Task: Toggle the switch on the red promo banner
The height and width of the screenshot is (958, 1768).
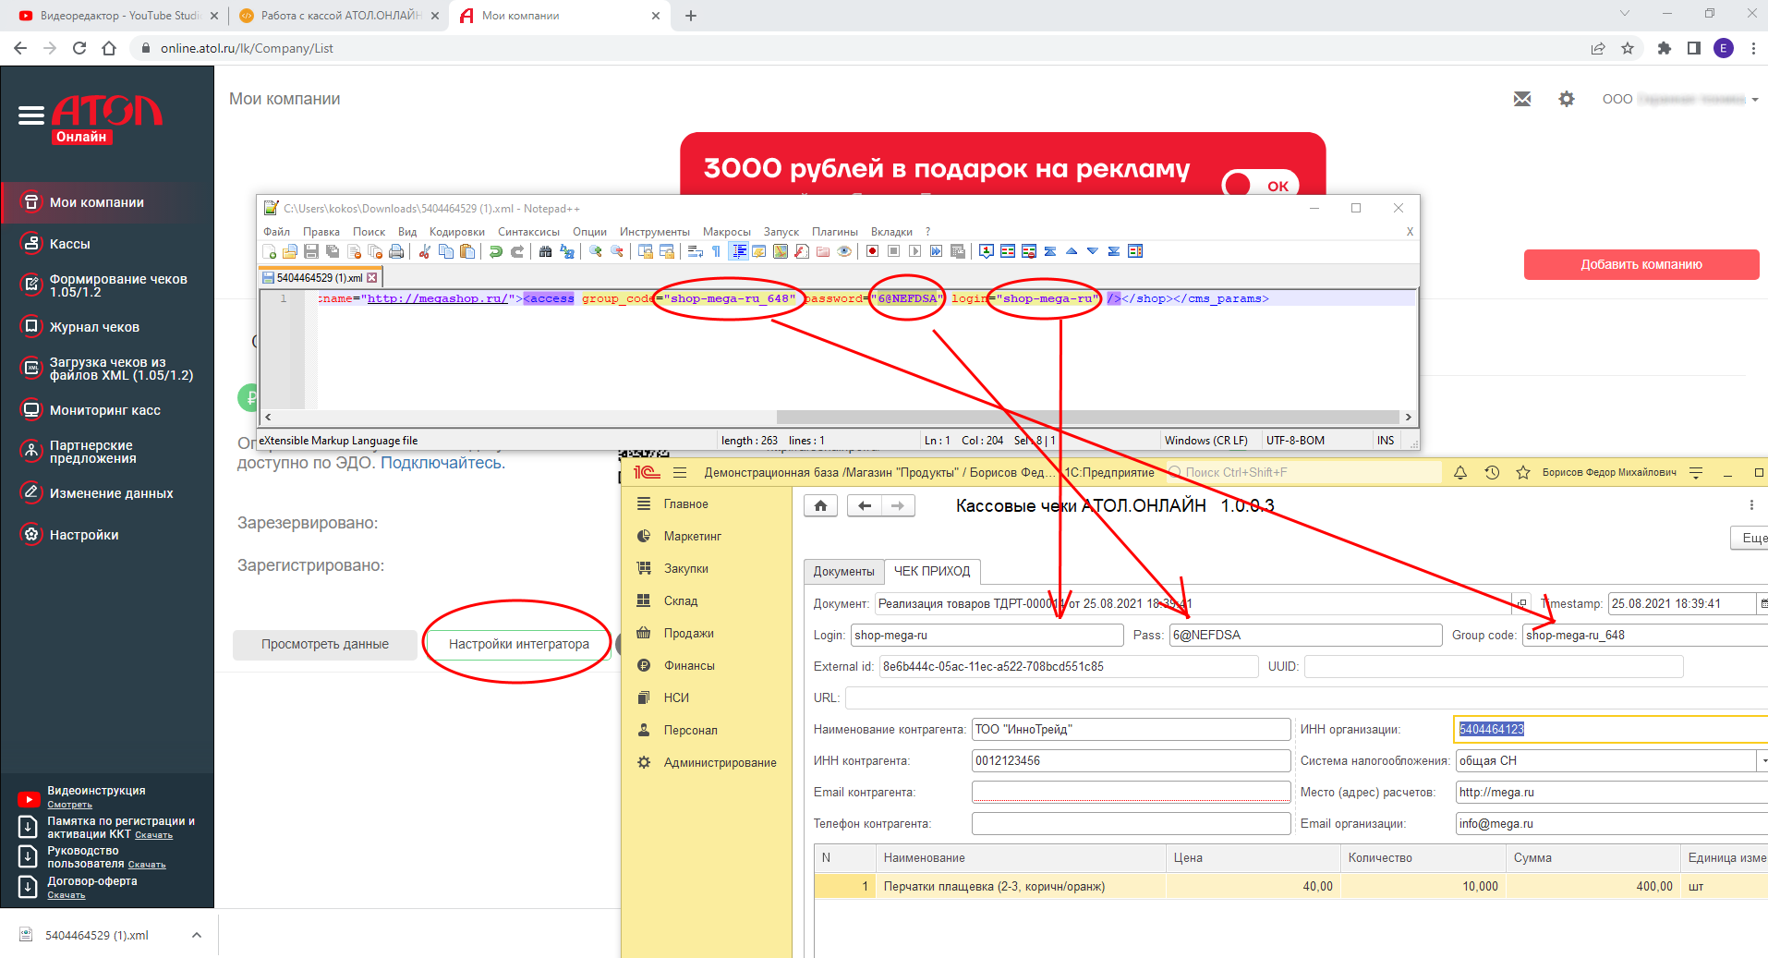Action: pos(1261,185)
